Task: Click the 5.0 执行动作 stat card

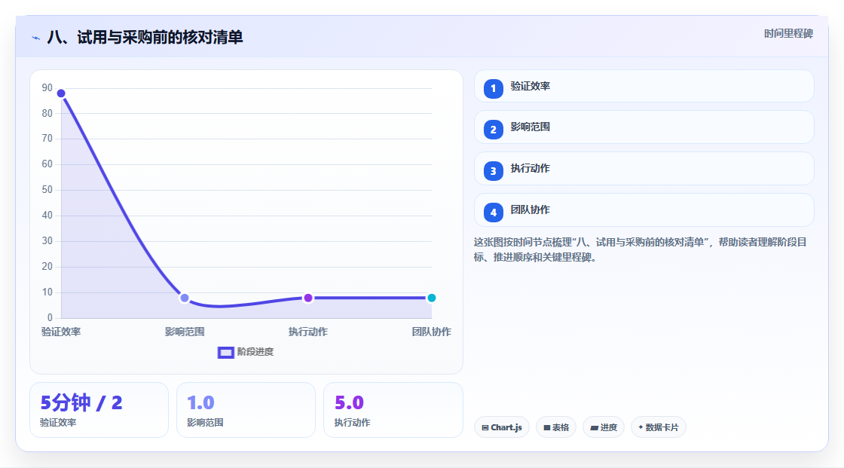Action: pos(393,410)
